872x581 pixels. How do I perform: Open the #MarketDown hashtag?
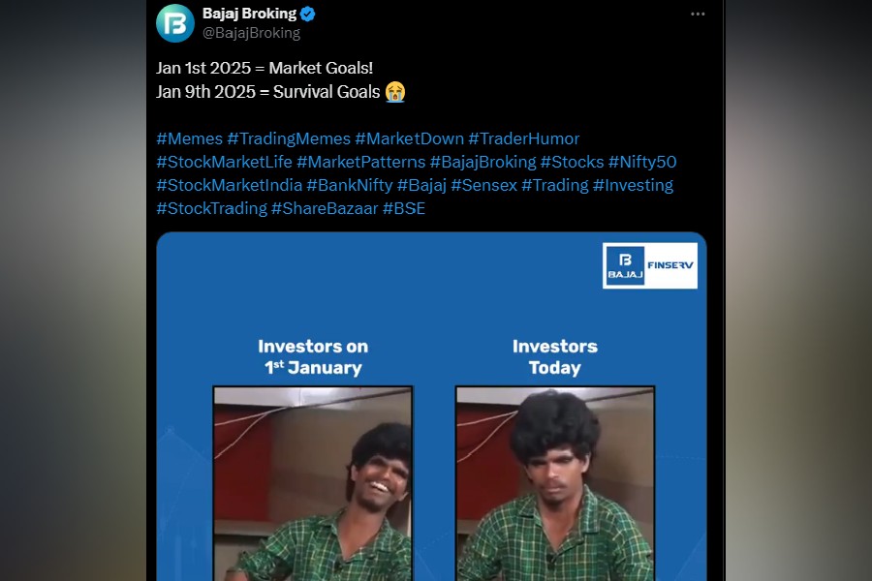click(409, 138)
